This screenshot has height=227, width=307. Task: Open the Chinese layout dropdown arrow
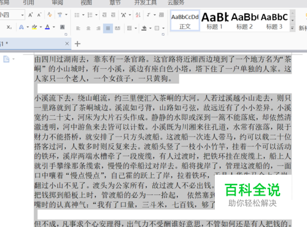(x=130, y=15)
